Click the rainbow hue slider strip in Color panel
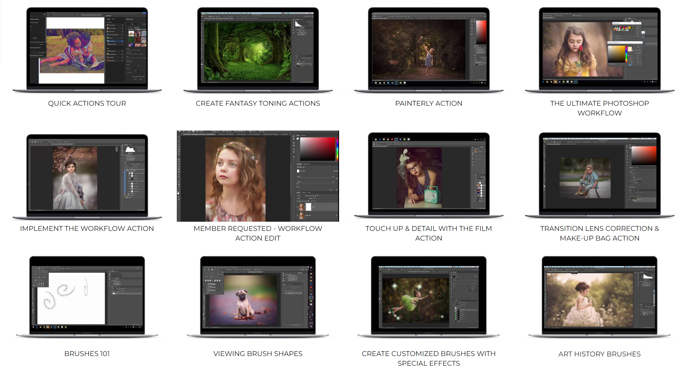The height and width of the screenshot is (372, 685). point(337,149)
